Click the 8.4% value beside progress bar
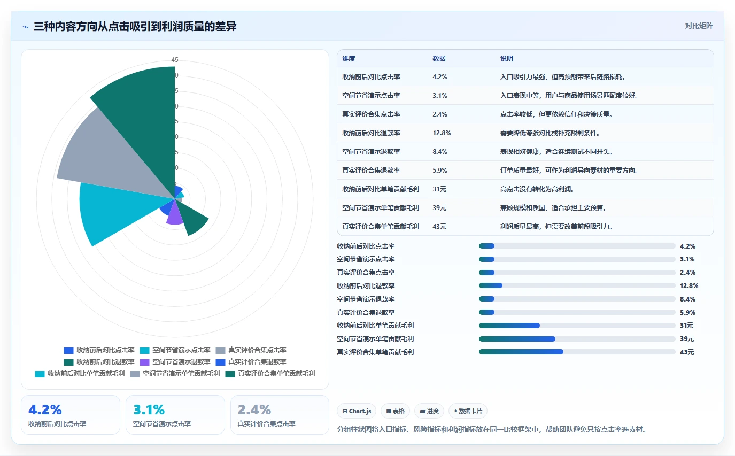Screen dimensions: 735x456 point(687,299)
